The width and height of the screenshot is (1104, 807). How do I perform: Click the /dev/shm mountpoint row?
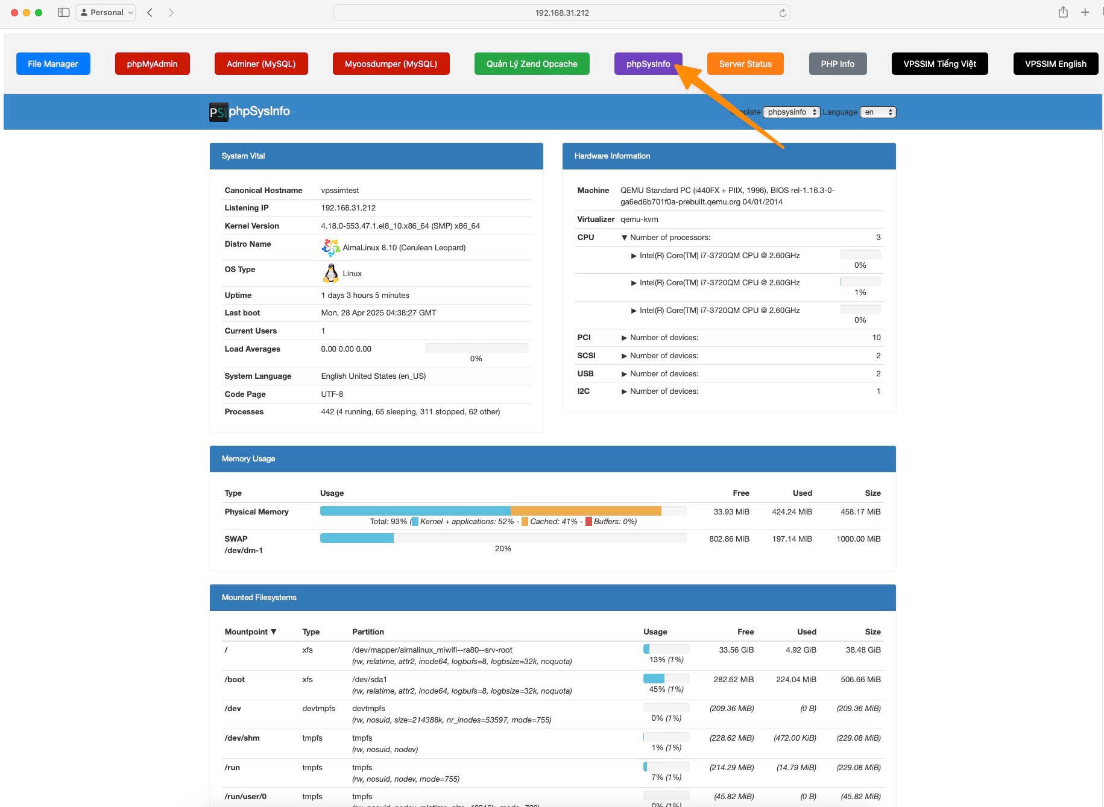552,744
